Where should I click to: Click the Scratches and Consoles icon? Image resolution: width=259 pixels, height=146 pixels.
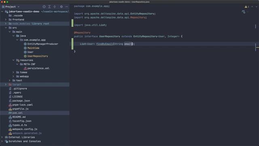6,142
